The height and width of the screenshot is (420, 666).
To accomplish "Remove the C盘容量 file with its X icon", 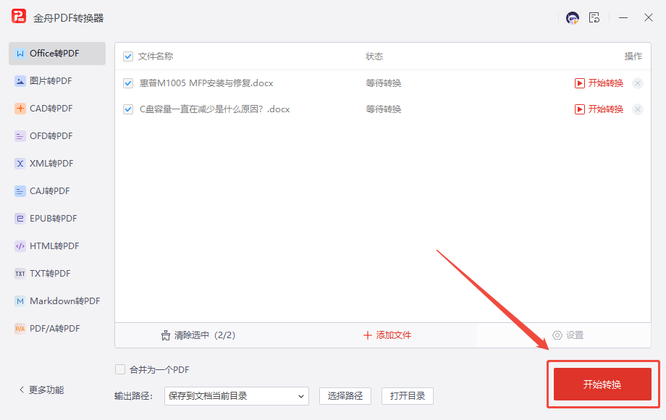I will tap(638, 109).
